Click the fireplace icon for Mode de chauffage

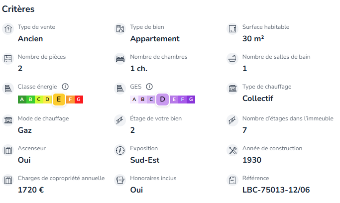[x=7, y=120]
